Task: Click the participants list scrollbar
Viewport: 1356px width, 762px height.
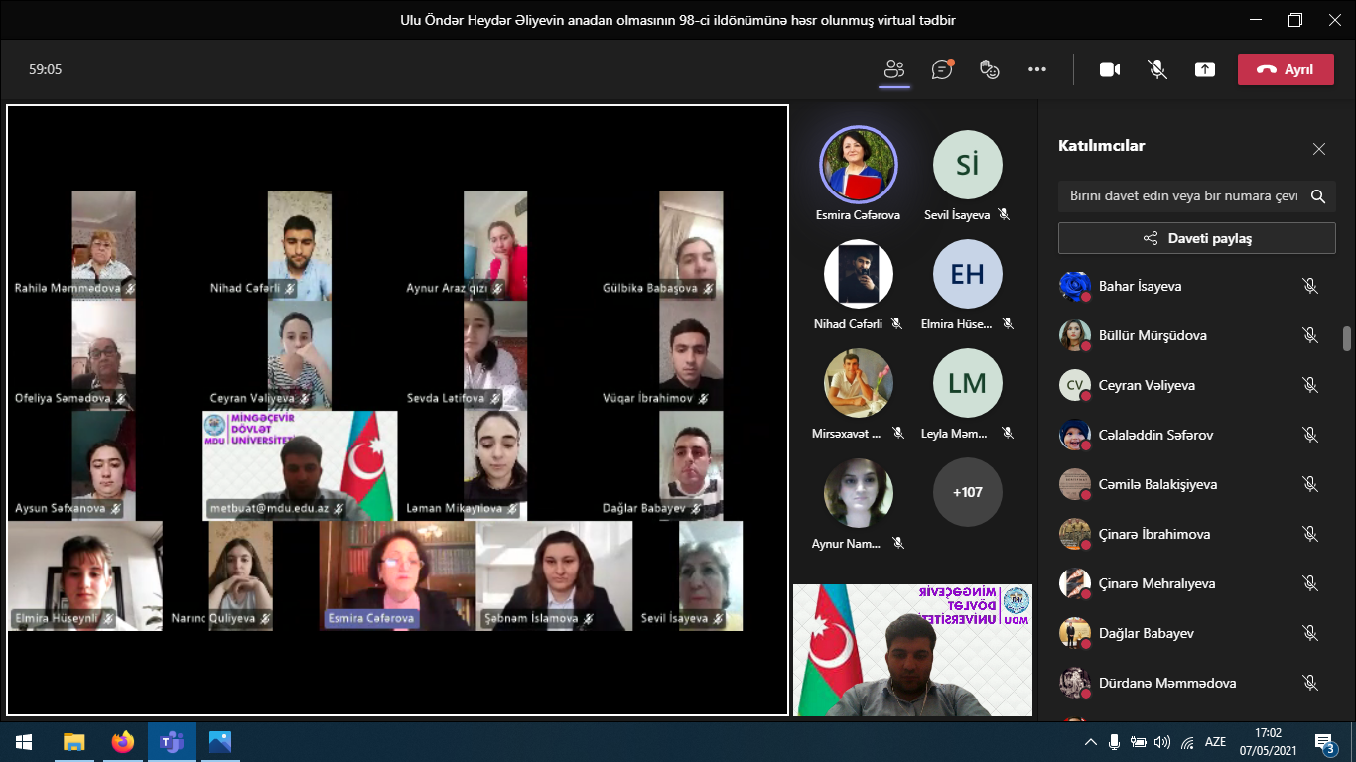Action: (1347, 339)
